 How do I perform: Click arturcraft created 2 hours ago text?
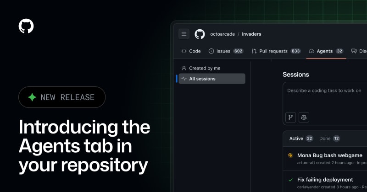click(x=325, y=163)
